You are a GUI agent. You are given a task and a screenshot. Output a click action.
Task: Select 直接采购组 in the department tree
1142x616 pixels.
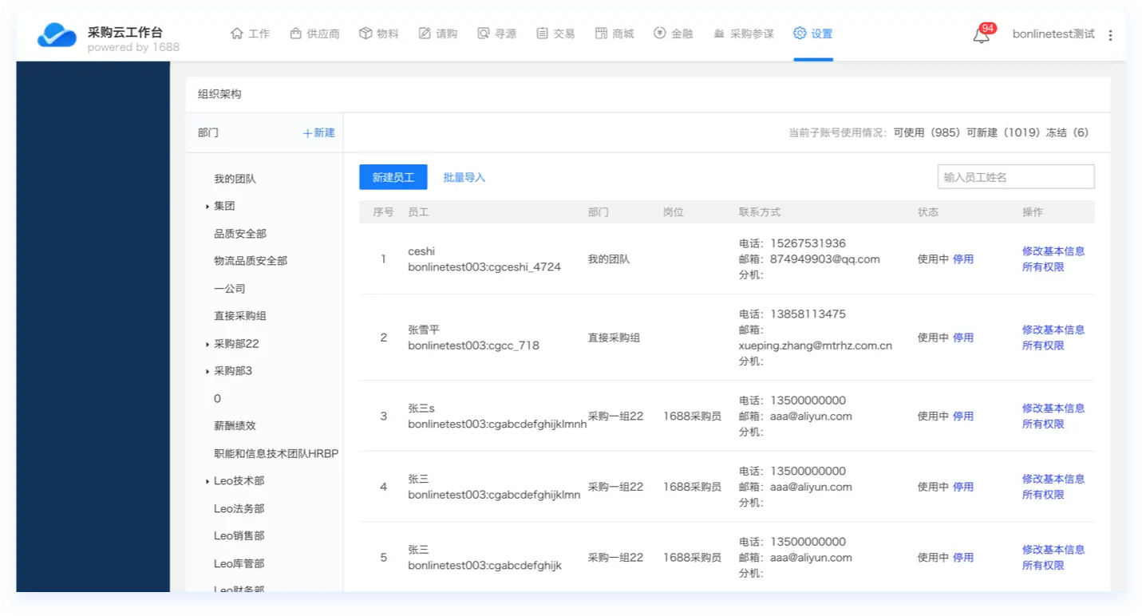[240, 316]
